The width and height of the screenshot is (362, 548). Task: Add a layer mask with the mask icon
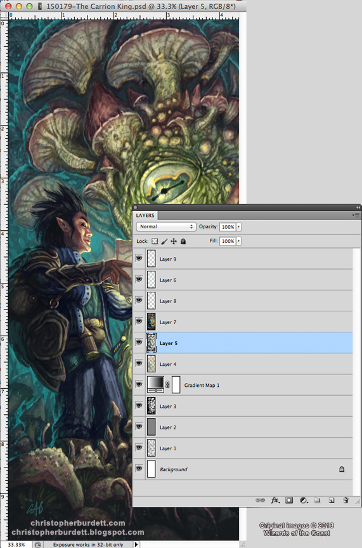[289, 500]
